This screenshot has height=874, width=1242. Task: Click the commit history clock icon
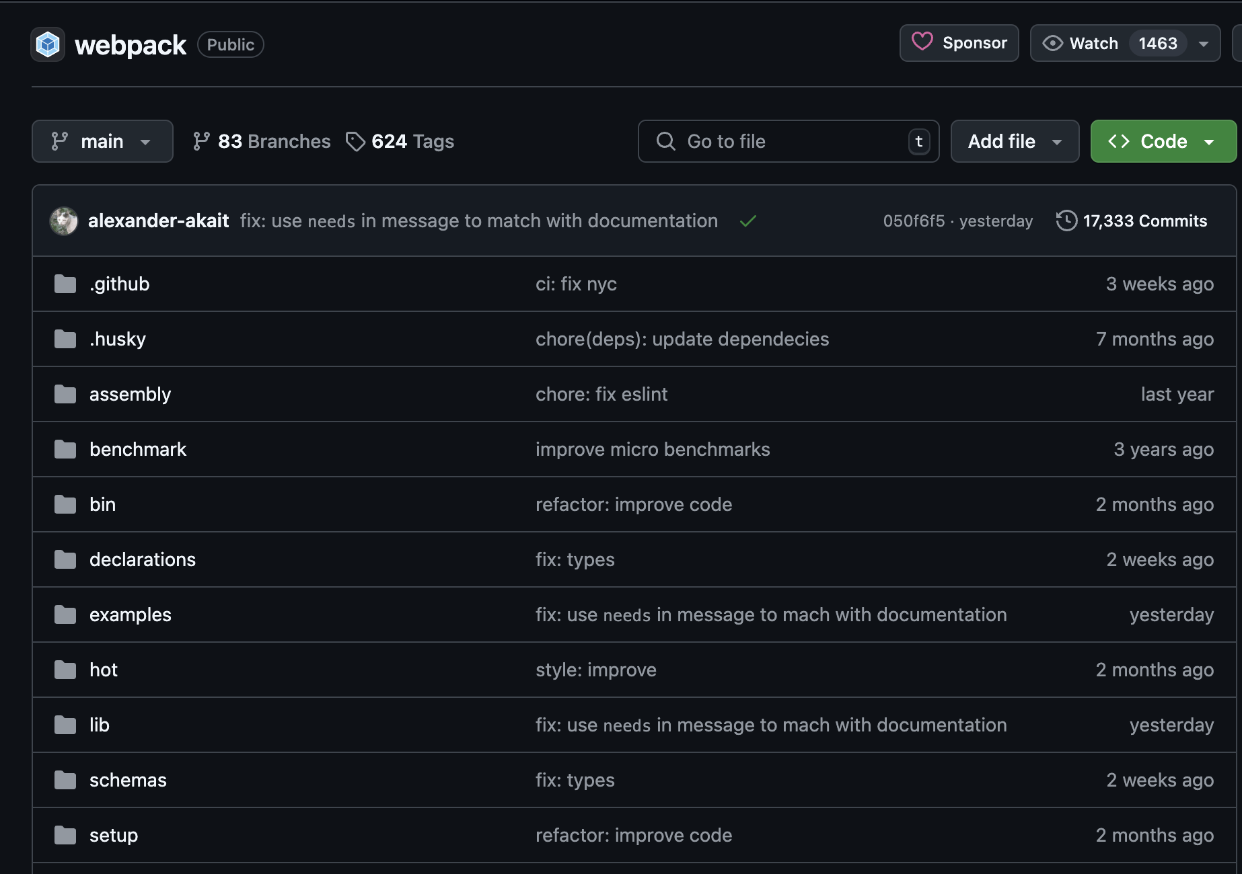[x=1066, y=221]
